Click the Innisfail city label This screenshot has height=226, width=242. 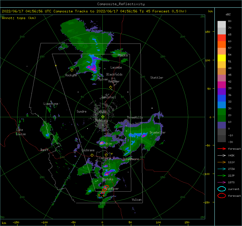point(109,97)
